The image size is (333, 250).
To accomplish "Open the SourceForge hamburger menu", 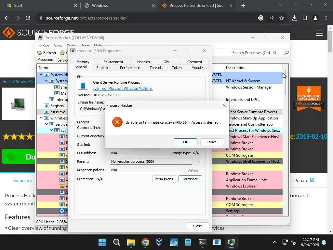I will pos(319,33).
